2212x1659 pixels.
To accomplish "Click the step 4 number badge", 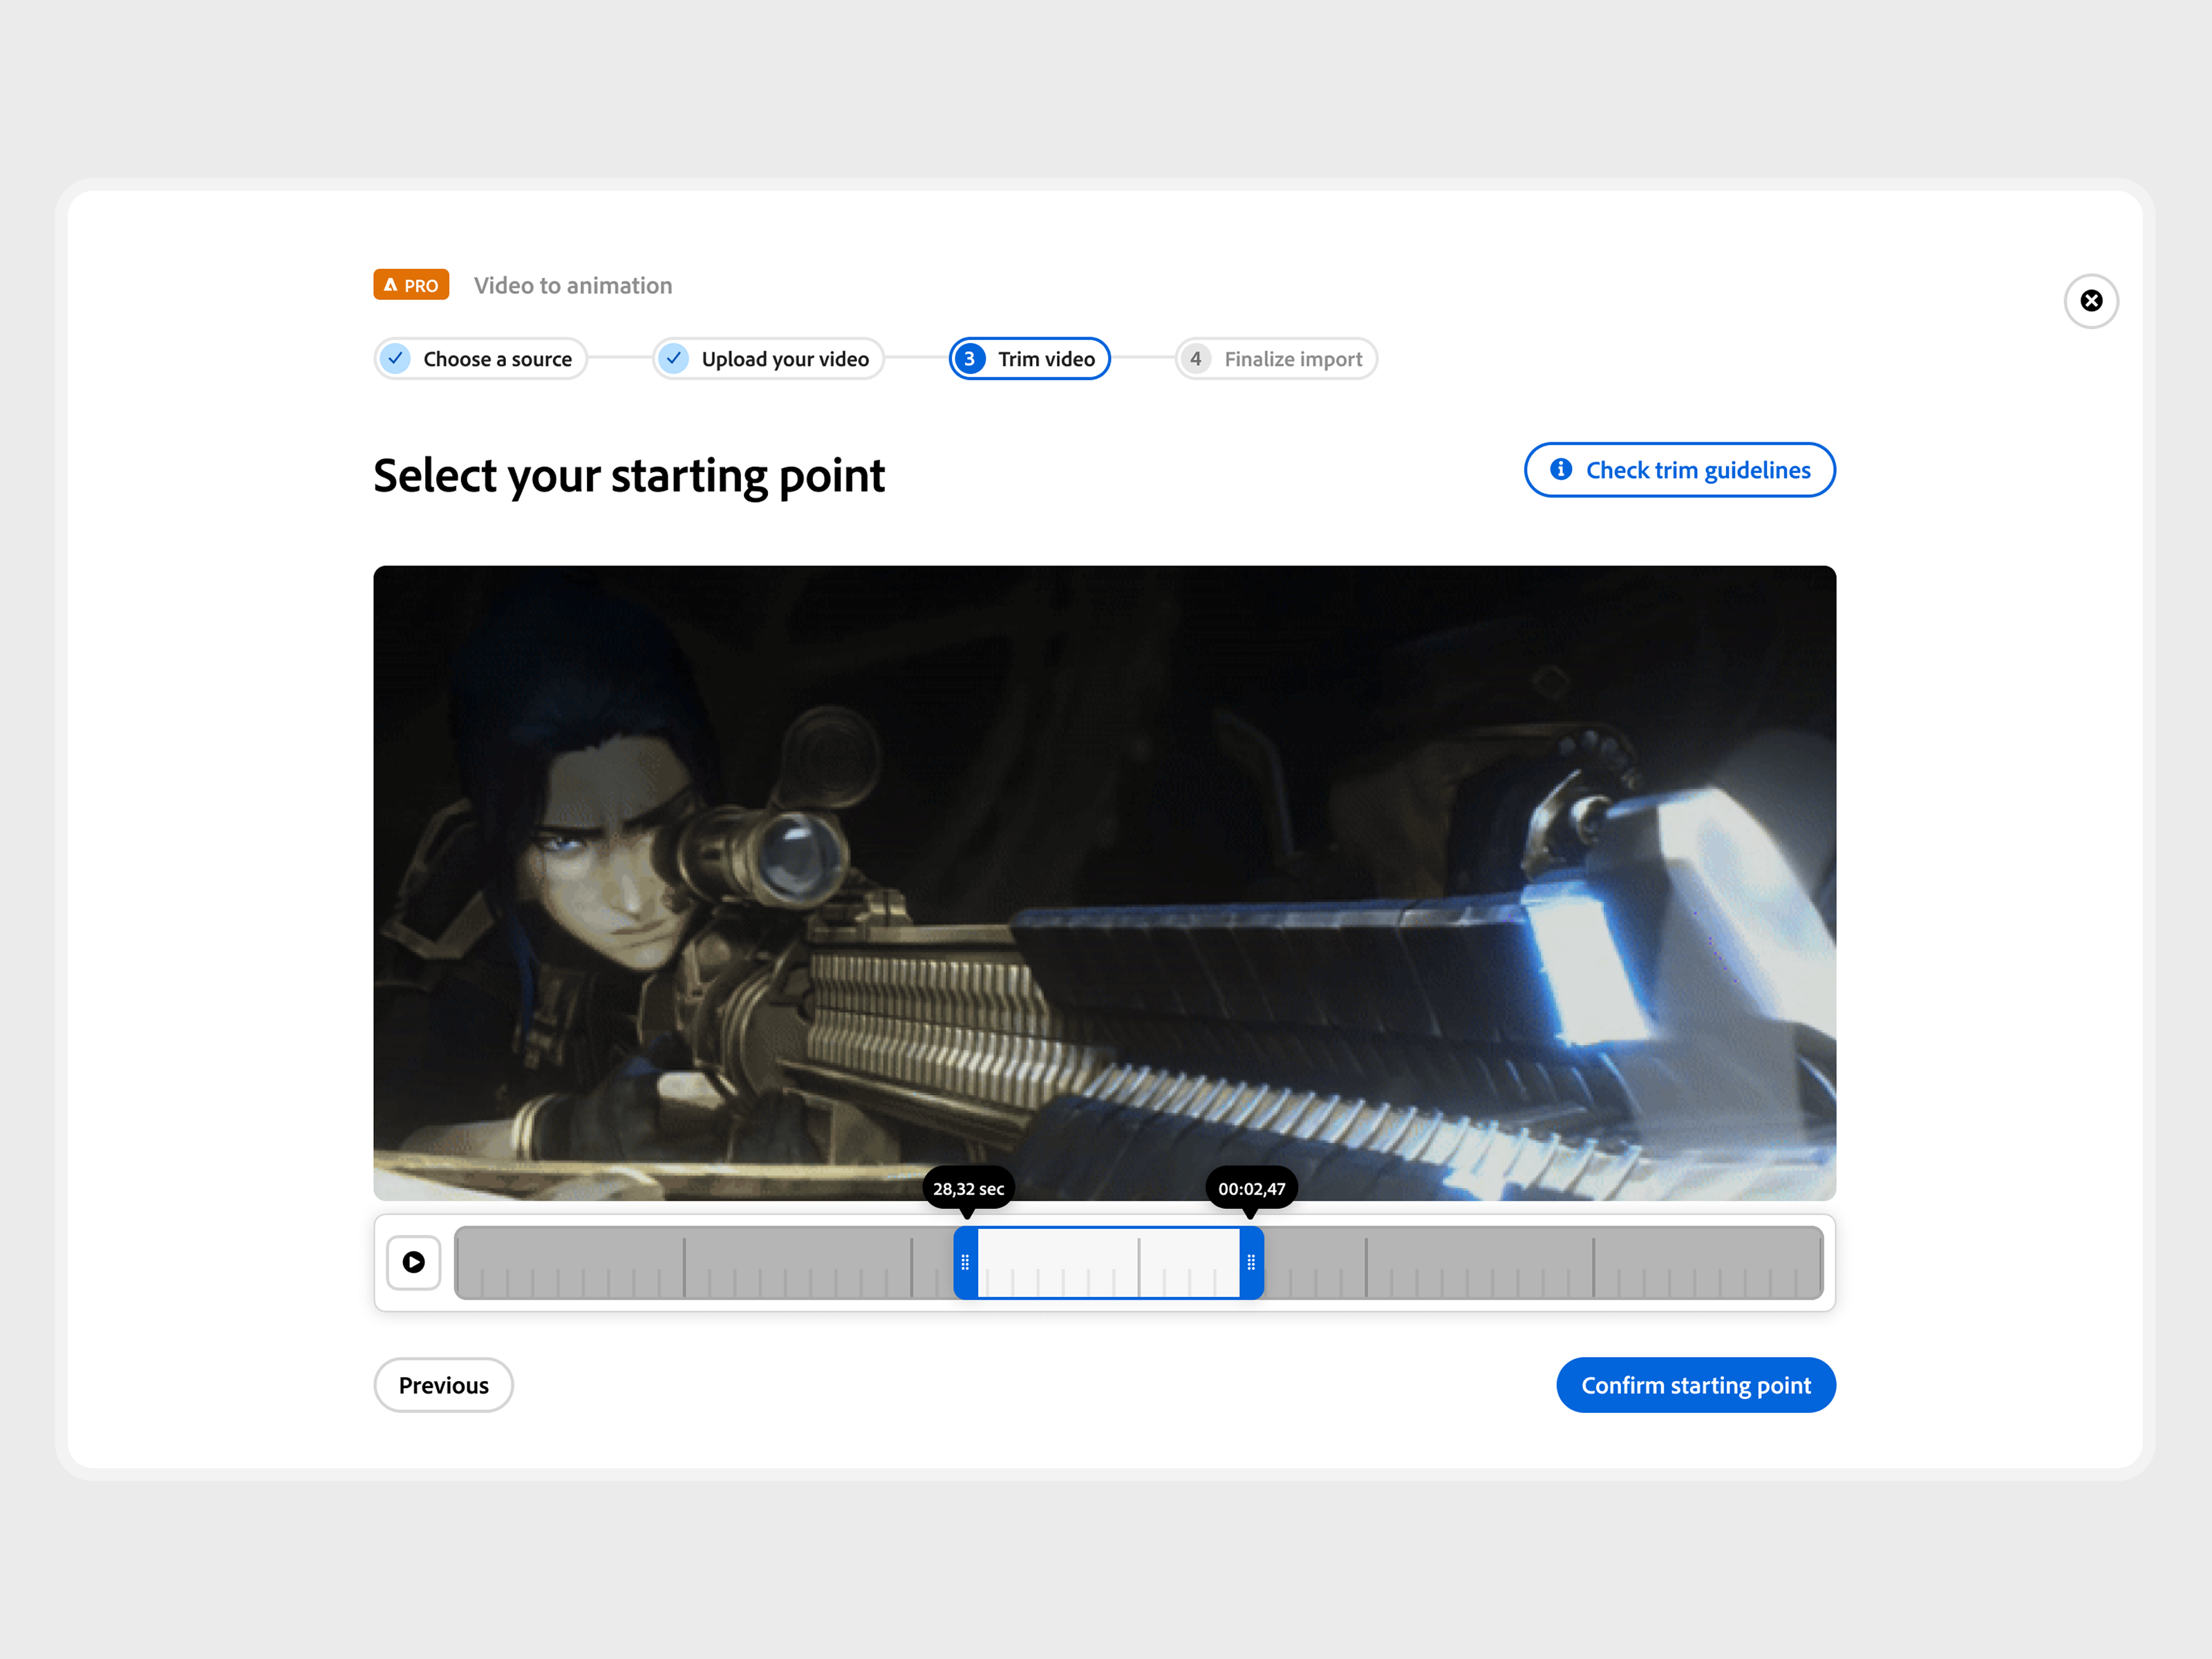I will [x=1196, y=359].
